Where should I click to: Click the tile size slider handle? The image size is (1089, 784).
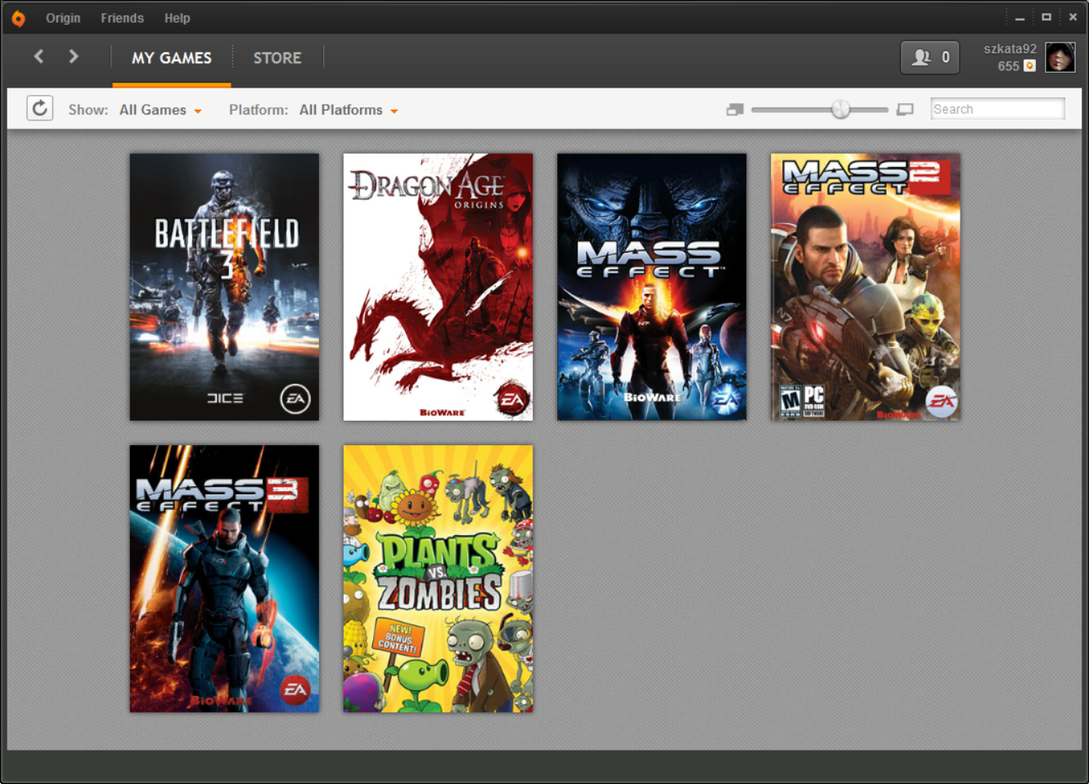(x=840, y=109)
